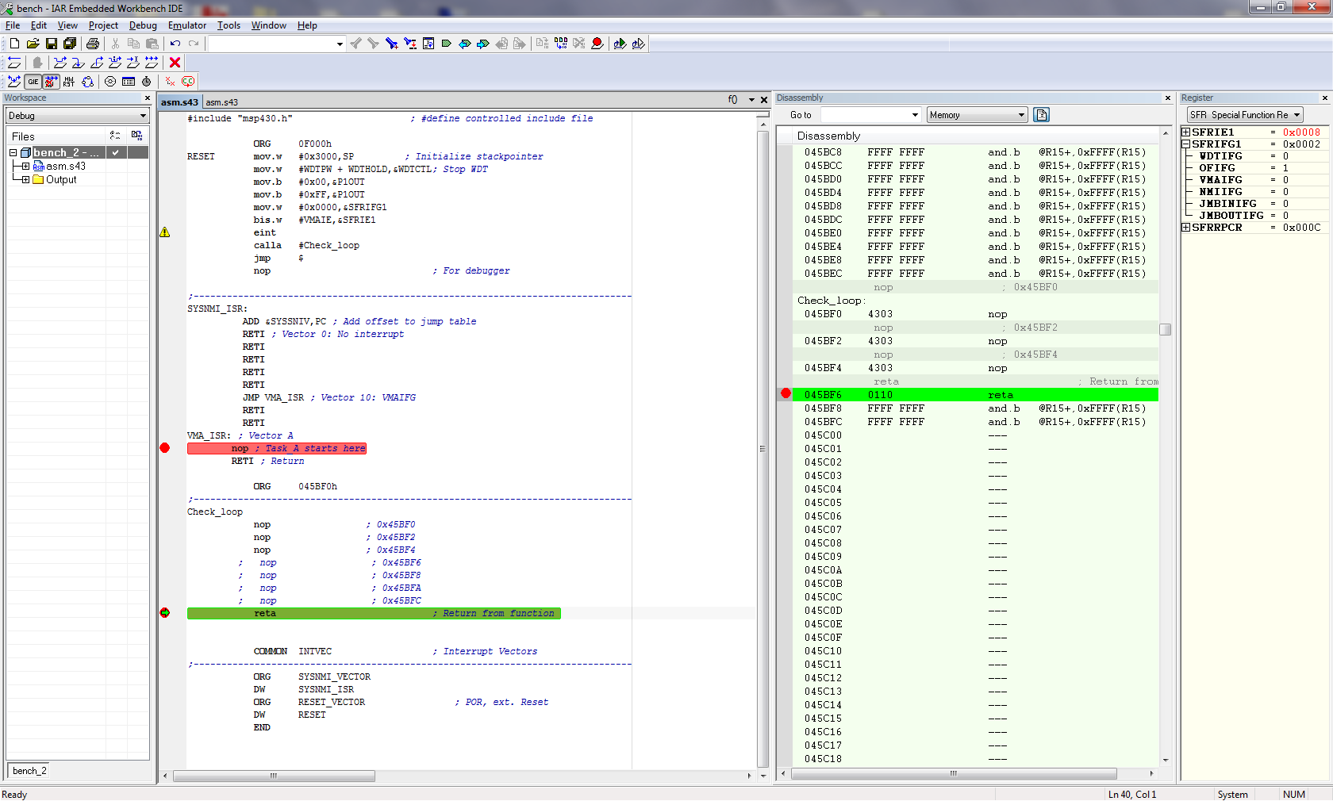Click the Undo arrow icon
Viewport: 1333px width, 801px height.
point(175,44)
